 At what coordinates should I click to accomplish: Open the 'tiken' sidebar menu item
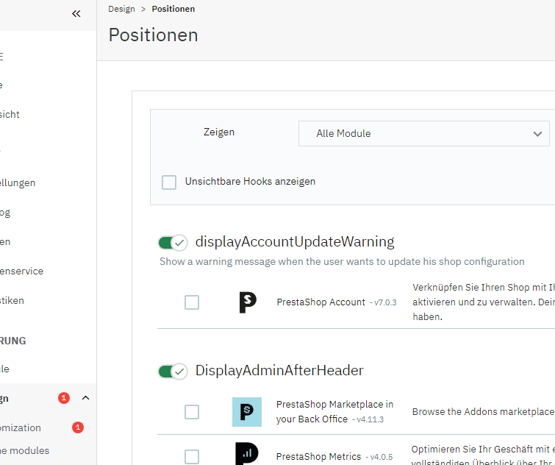12,301
